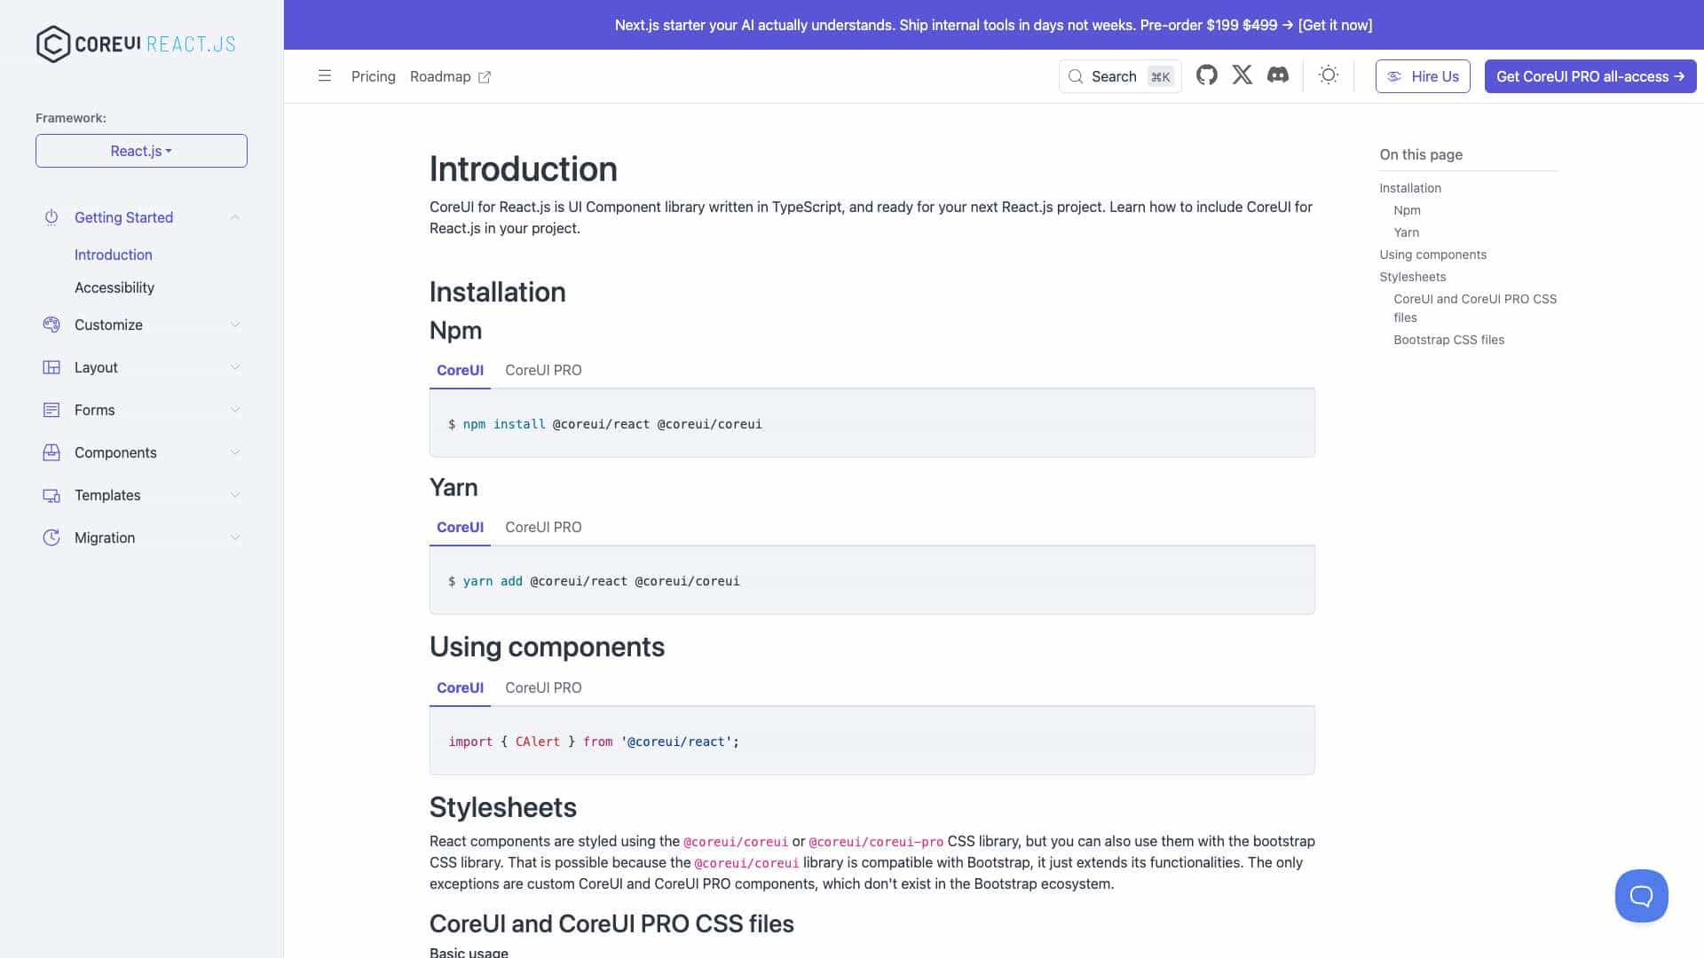
Task: Click the Roadmap external link icon
Action: click(x=485, y=77)
